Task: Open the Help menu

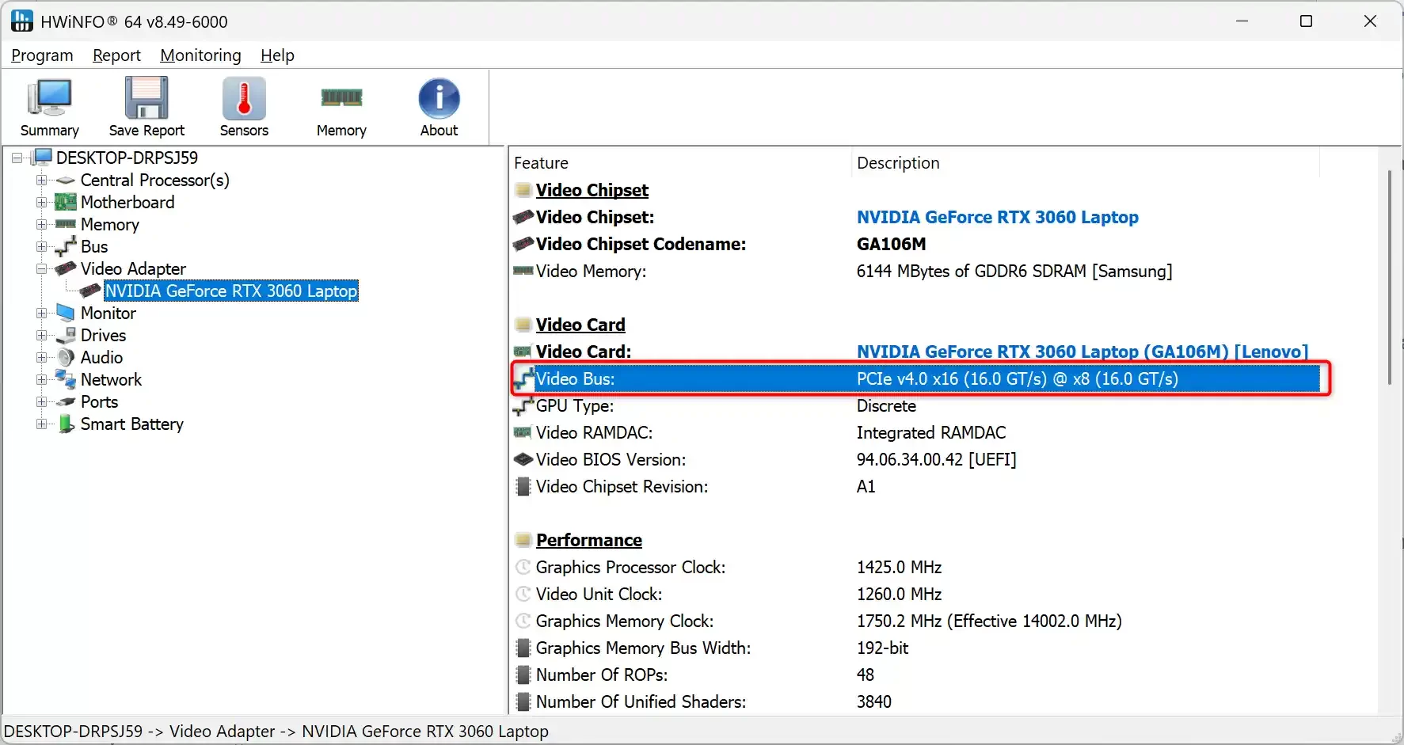Action: pos(277,55)
